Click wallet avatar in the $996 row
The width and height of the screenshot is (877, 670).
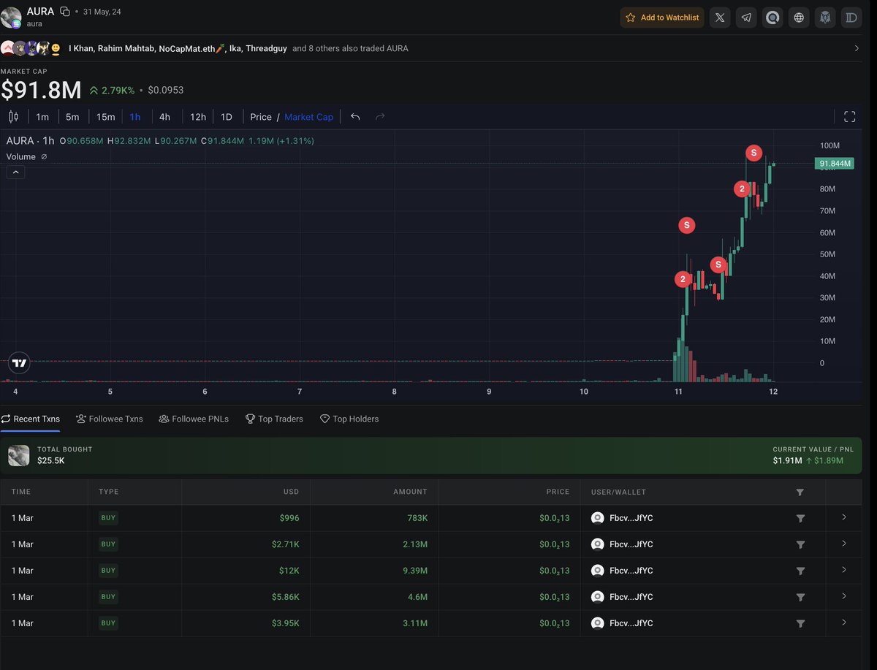click(597, 518)
